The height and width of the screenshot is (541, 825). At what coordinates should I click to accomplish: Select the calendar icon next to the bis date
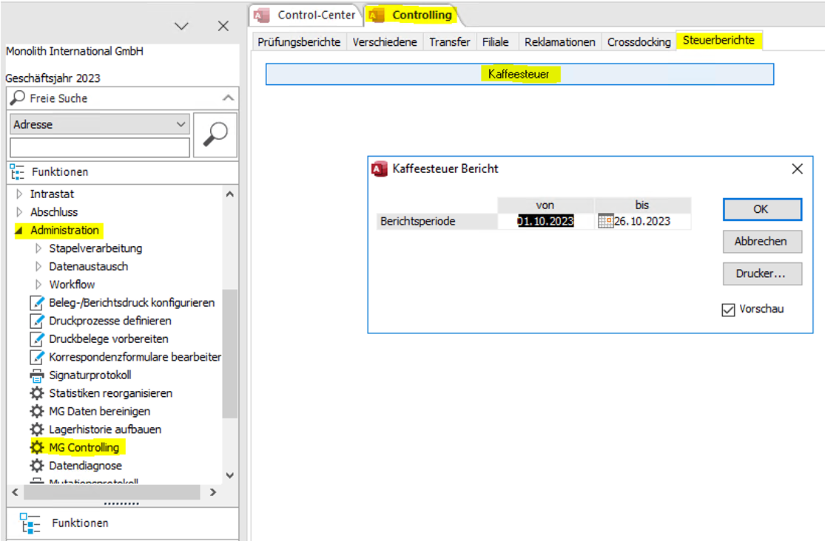(x=607, y=221)
